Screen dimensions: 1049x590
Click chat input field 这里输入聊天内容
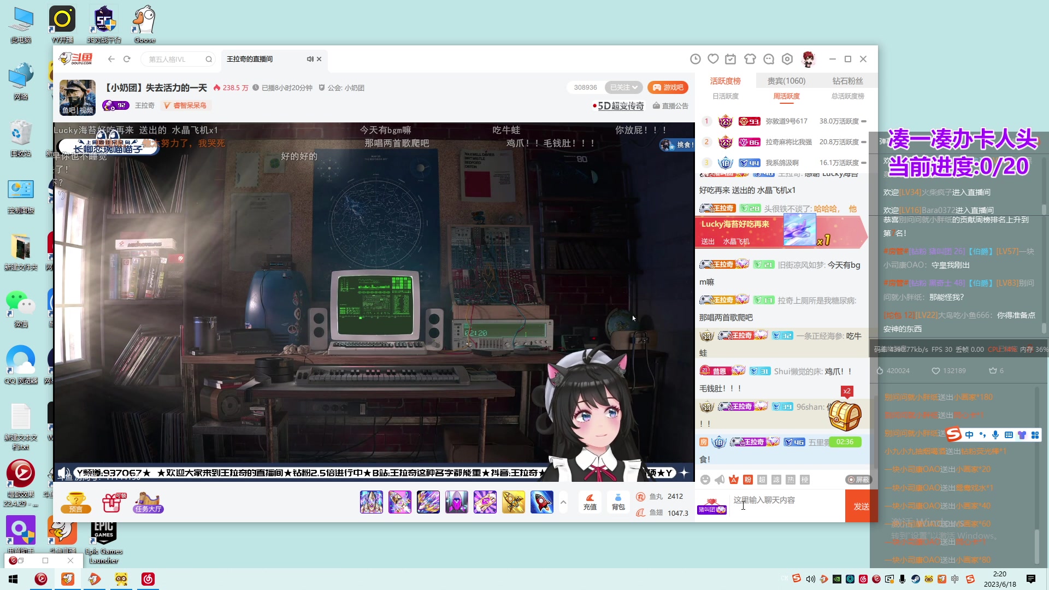[787, 505]
